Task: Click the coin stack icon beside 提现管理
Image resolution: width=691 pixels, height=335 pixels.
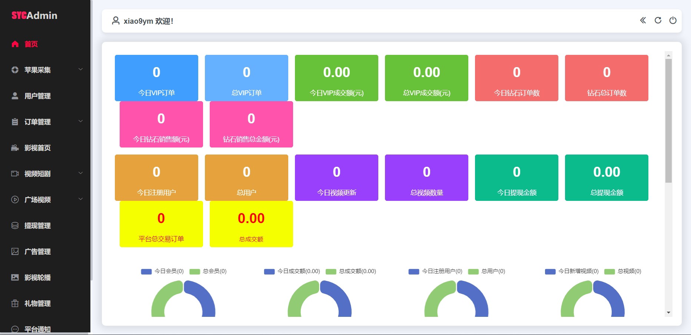Action: tap(15, 226)
